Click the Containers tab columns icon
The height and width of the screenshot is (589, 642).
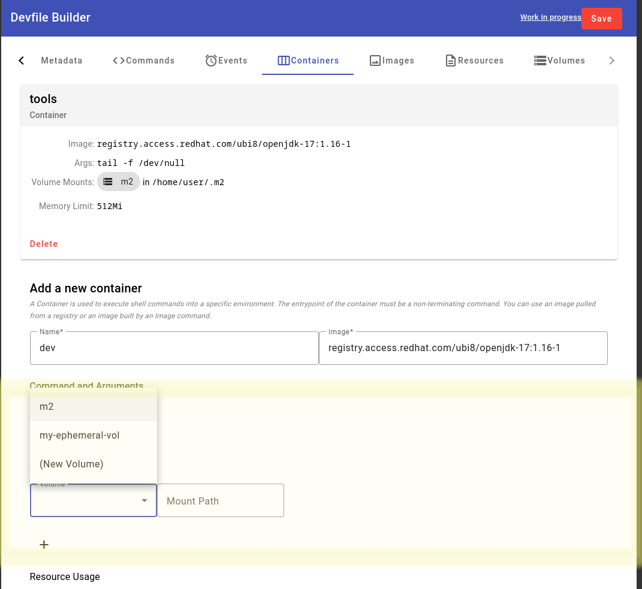click(284, 61)
